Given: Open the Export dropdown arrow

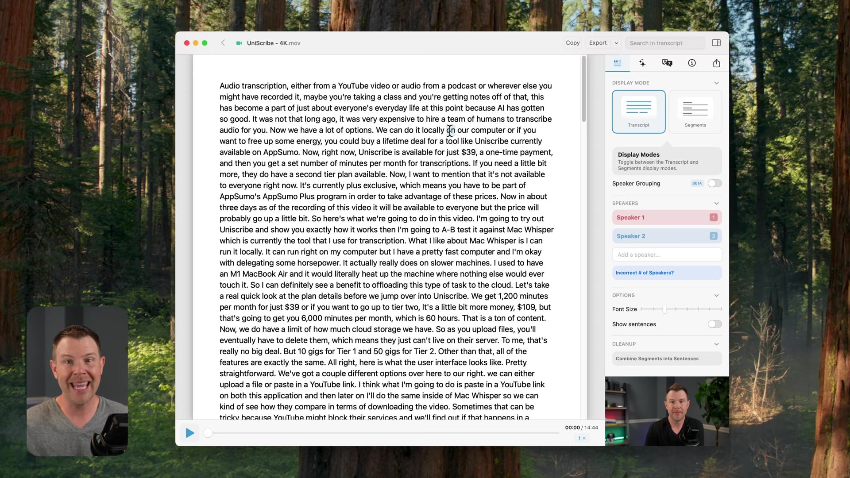Looking at the screenshot, I should coord(616,43).
